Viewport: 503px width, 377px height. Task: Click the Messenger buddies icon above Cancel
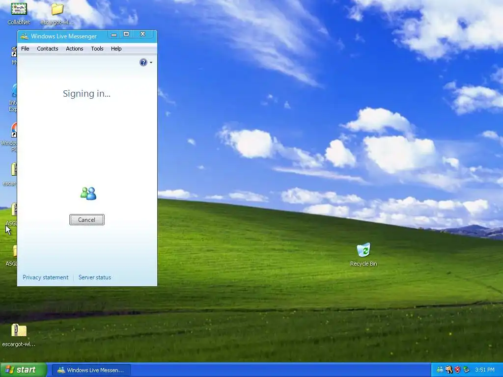(88, 193)
